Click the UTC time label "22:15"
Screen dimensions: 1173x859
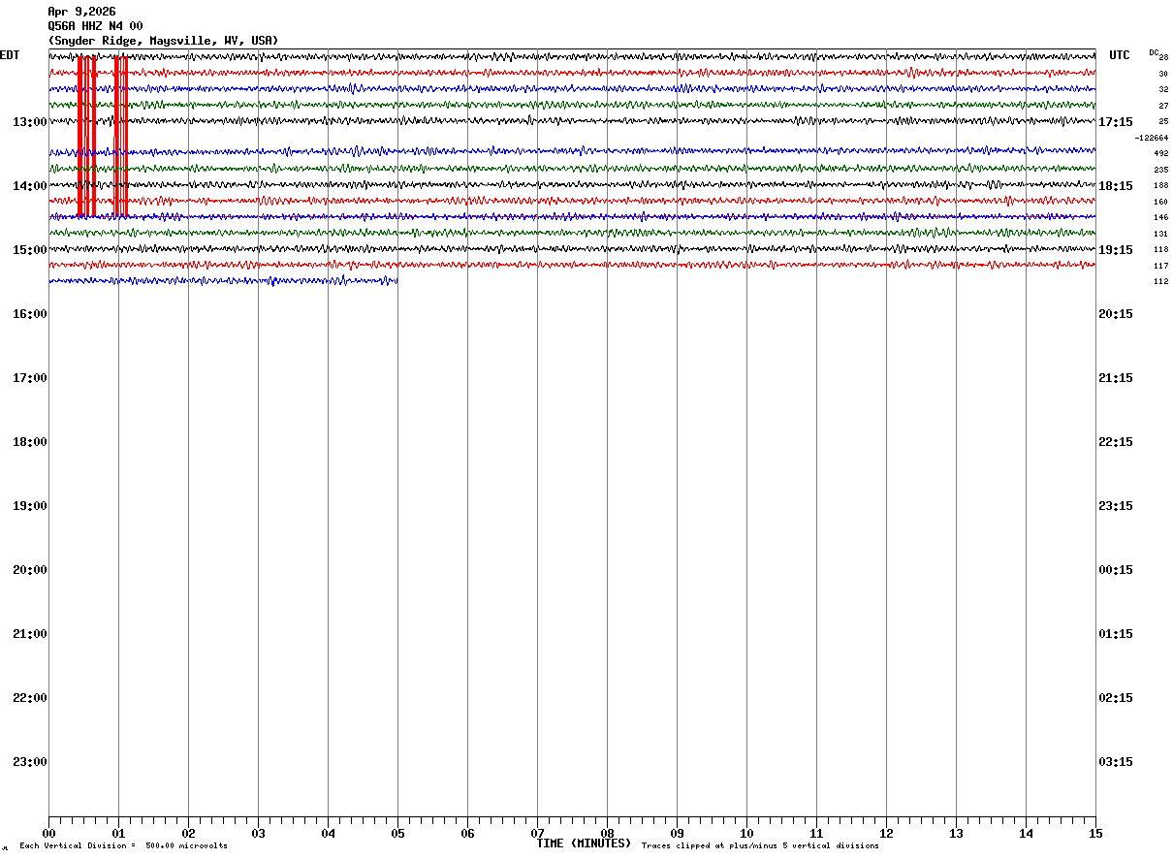(x=1116, y=442)
